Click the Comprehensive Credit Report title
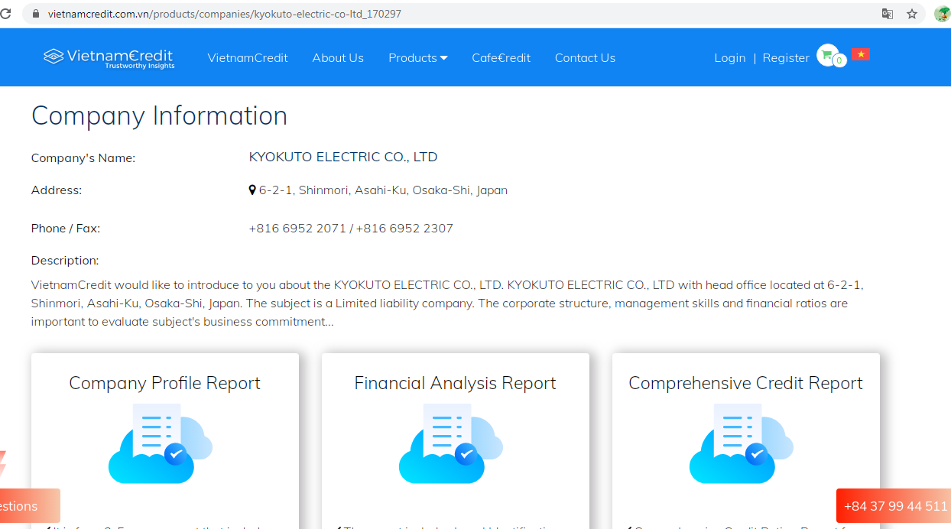Screen dimensions: 951x529 pyautogui.click(x=746, y=383)
